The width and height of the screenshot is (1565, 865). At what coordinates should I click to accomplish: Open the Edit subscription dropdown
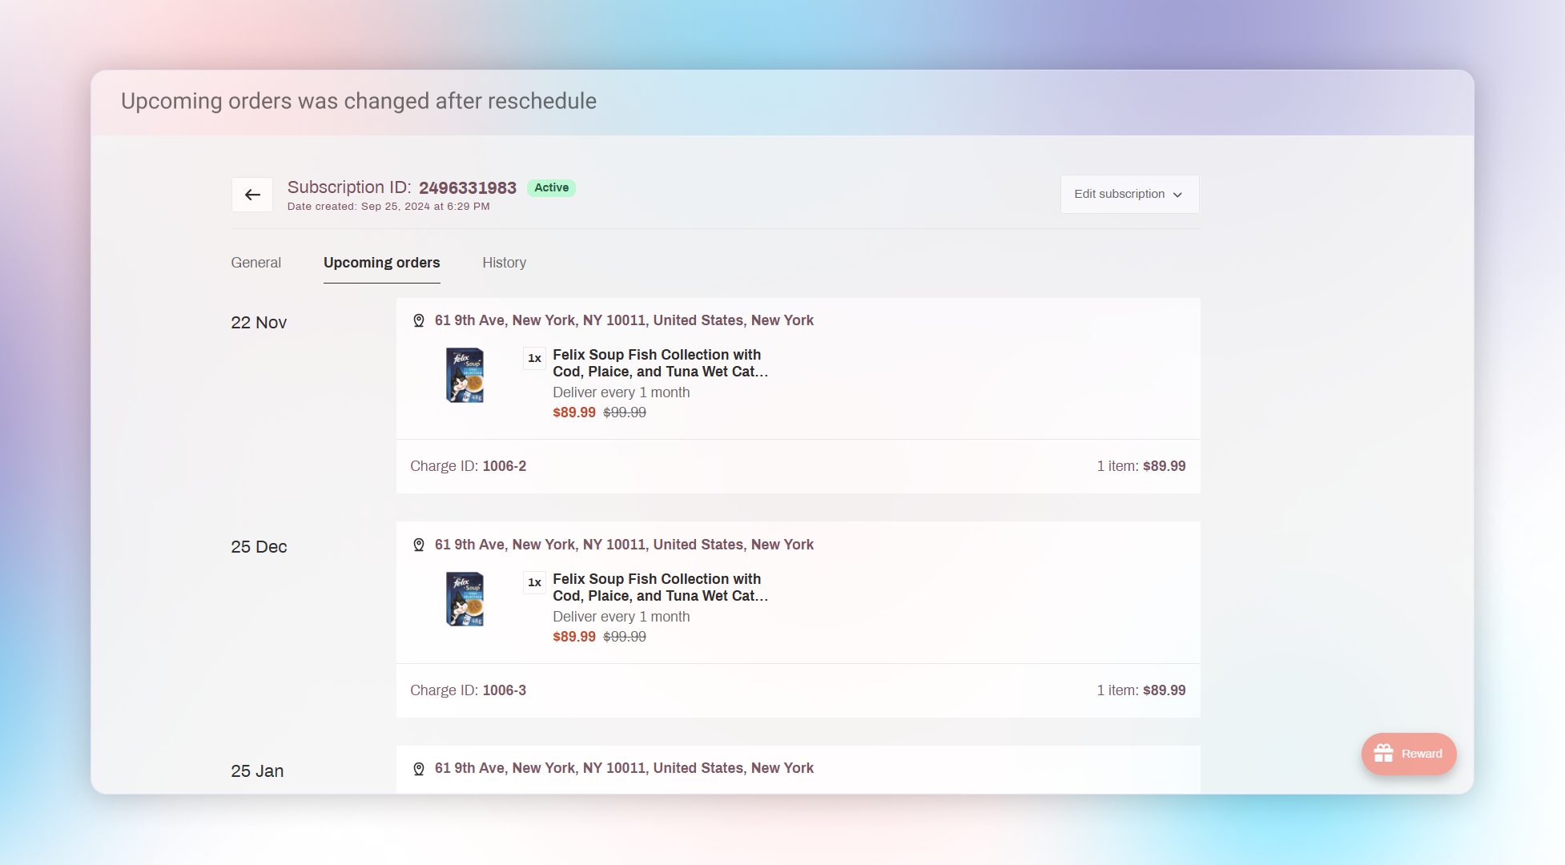tap(1128, 195)
